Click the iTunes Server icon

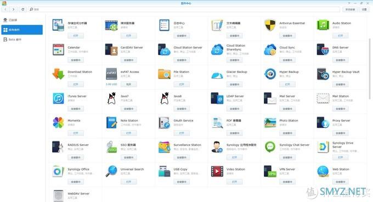tap(58, 98)
